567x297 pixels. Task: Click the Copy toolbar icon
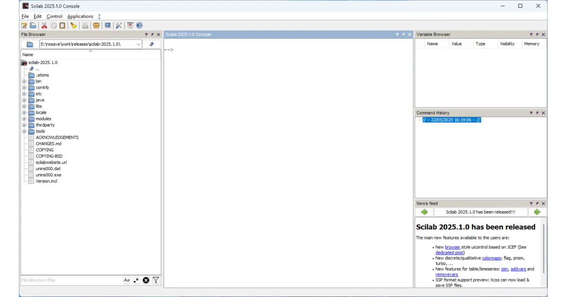coord(53,25)
